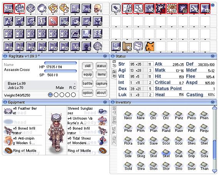Collapse the RagState panel using its left circle

5,56
